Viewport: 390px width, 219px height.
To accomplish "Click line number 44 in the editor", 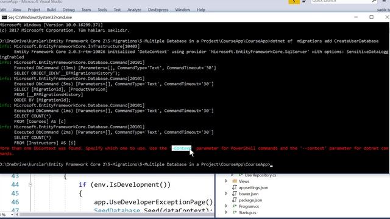I will tap(15, 185).
